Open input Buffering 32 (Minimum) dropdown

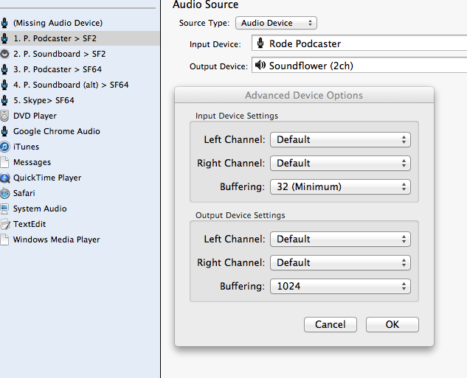[x=340, y=186]
